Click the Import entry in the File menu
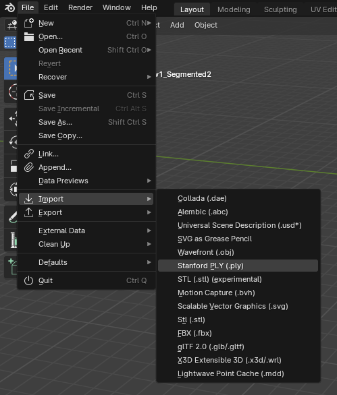This screenshot has width=337, height=395. point(86,199)
